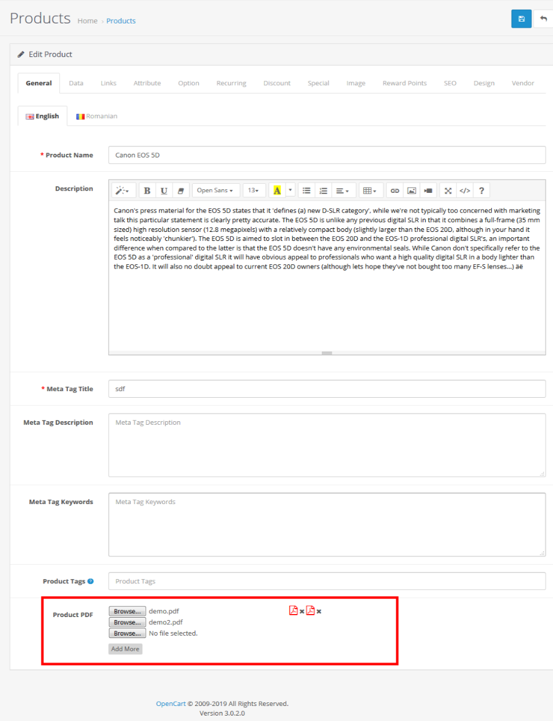This screenshot has width=553, height=721.
Task: Click the insert picture icon
Action: [411, 190]
